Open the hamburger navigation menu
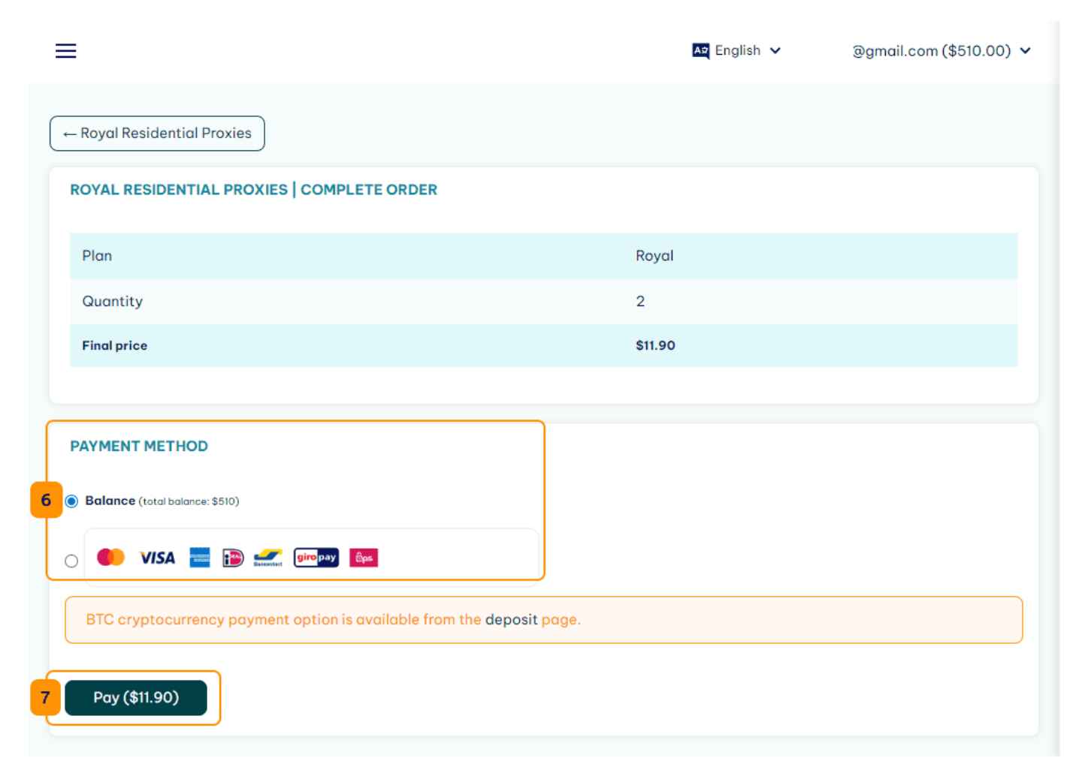The image size is (1079, 761). [x=66, y=51]
